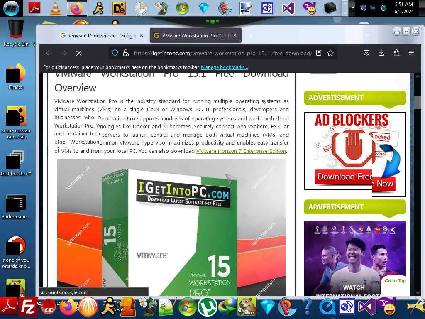Close the vmware 15 download Google tab

(x=142, y=36)
